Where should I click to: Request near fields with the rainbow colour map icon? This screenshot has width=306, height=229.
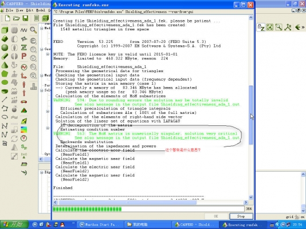pos(24,129)
